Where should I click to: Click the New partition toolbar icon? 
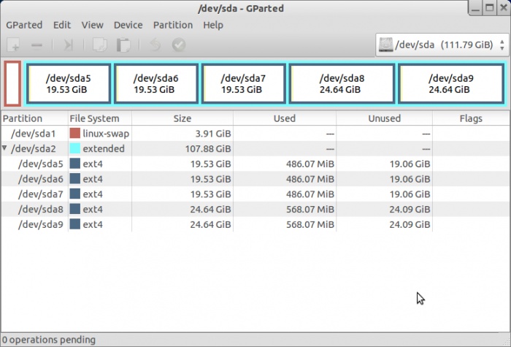(x=14, y=45)
